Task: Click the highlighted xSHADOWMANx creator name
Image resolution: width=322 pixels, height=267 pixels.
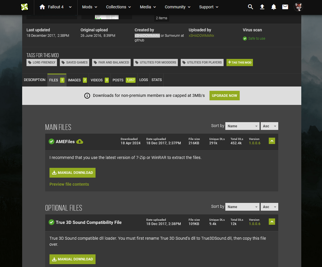Action: point(147,36)
